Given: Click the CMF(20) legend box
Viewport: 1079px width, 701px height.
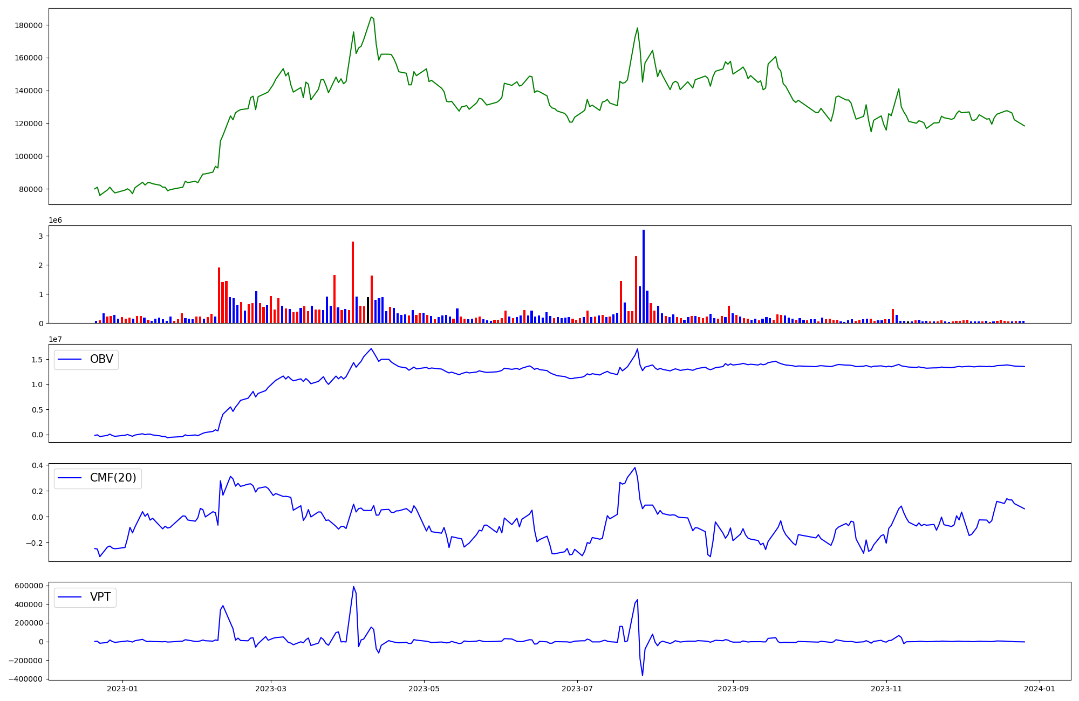Looking at the screenshot, I should pos(98,478).
